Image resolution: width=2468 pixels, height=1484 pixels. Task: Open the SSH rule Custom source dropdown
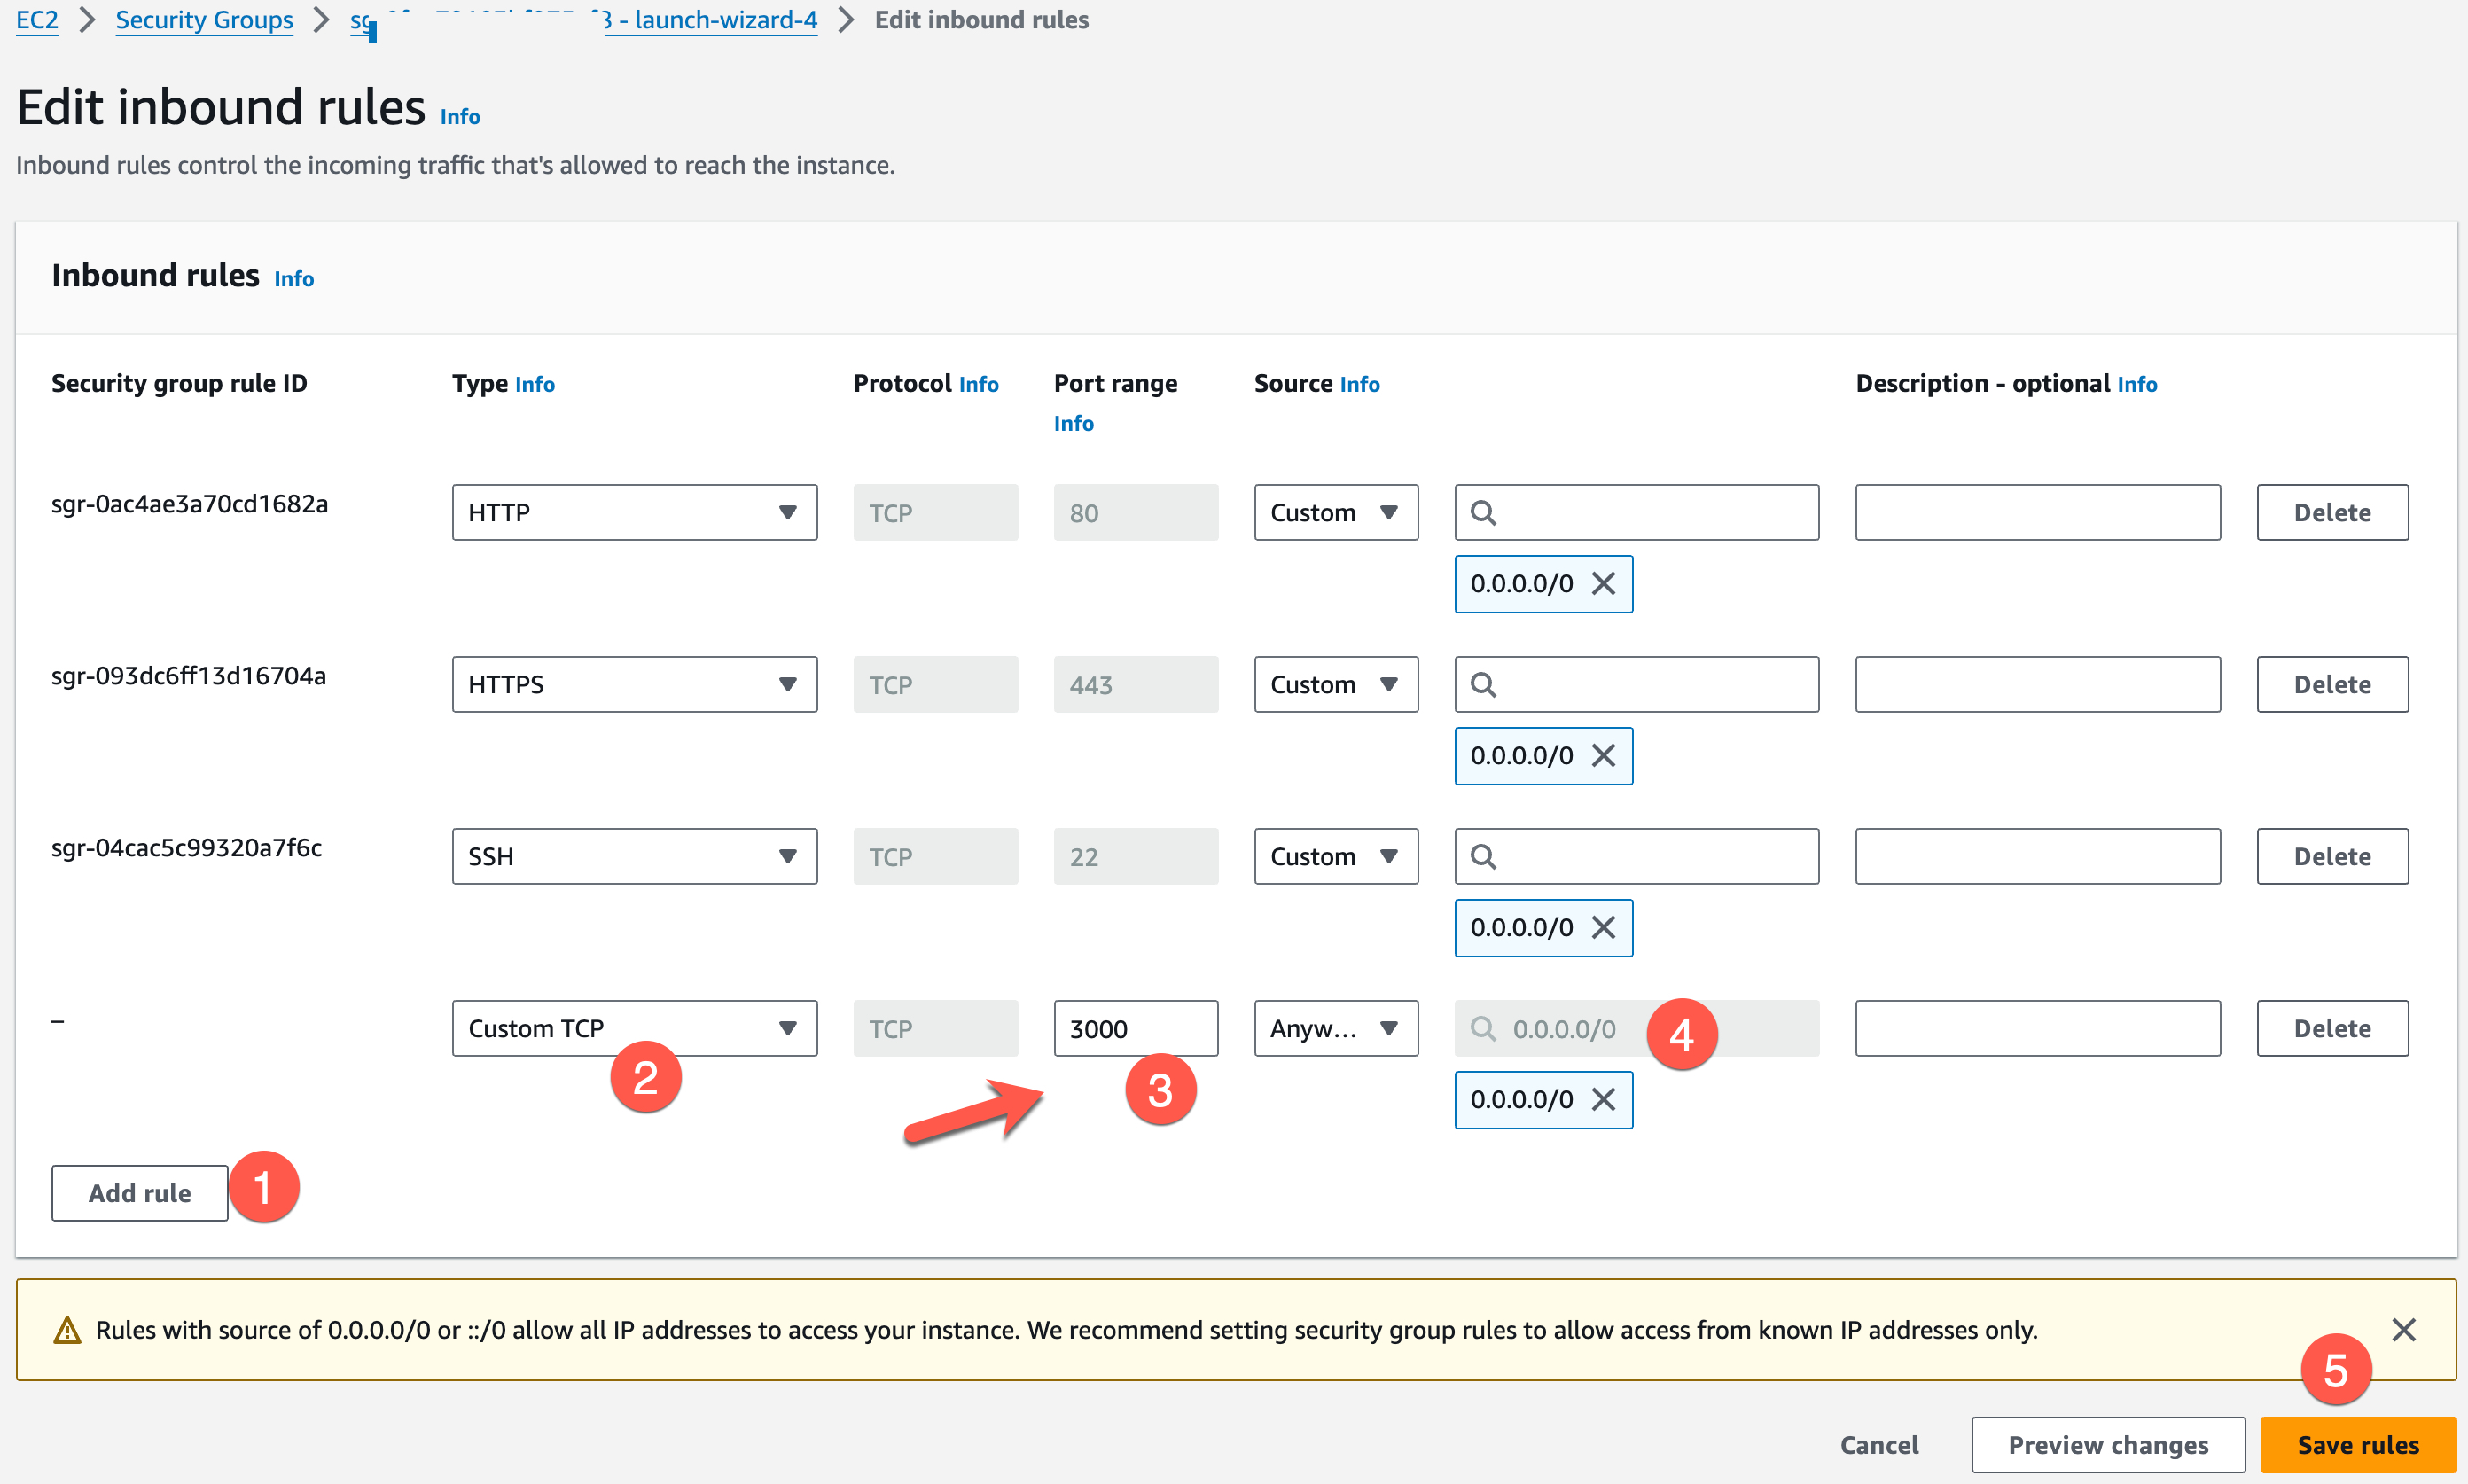(1335, 857)
